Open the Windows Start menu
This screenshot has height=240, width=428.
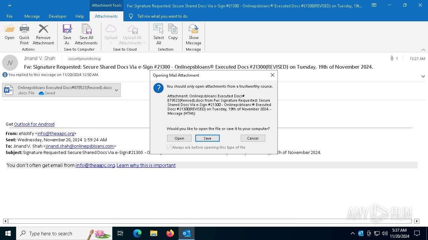click(8, 233)
